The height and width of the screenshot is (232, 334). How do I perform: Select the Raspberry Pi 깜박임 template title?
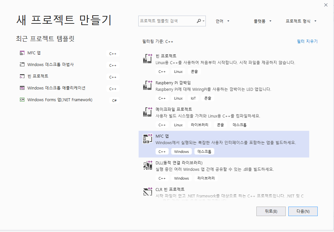point(173,83)
